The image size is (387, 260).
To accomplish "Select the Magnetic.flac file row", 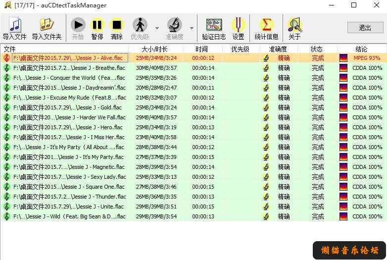I will tap(193, 167).
